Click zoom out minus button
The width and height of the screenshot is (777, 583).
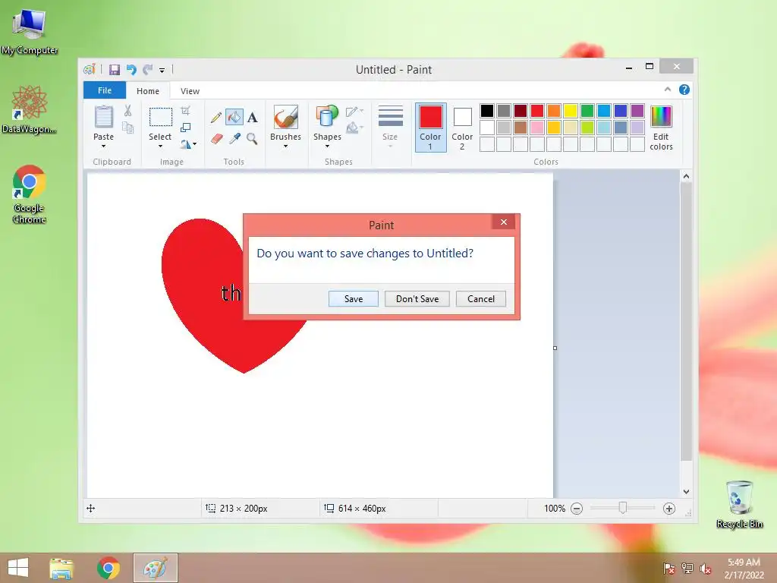(x=577, y=508)
